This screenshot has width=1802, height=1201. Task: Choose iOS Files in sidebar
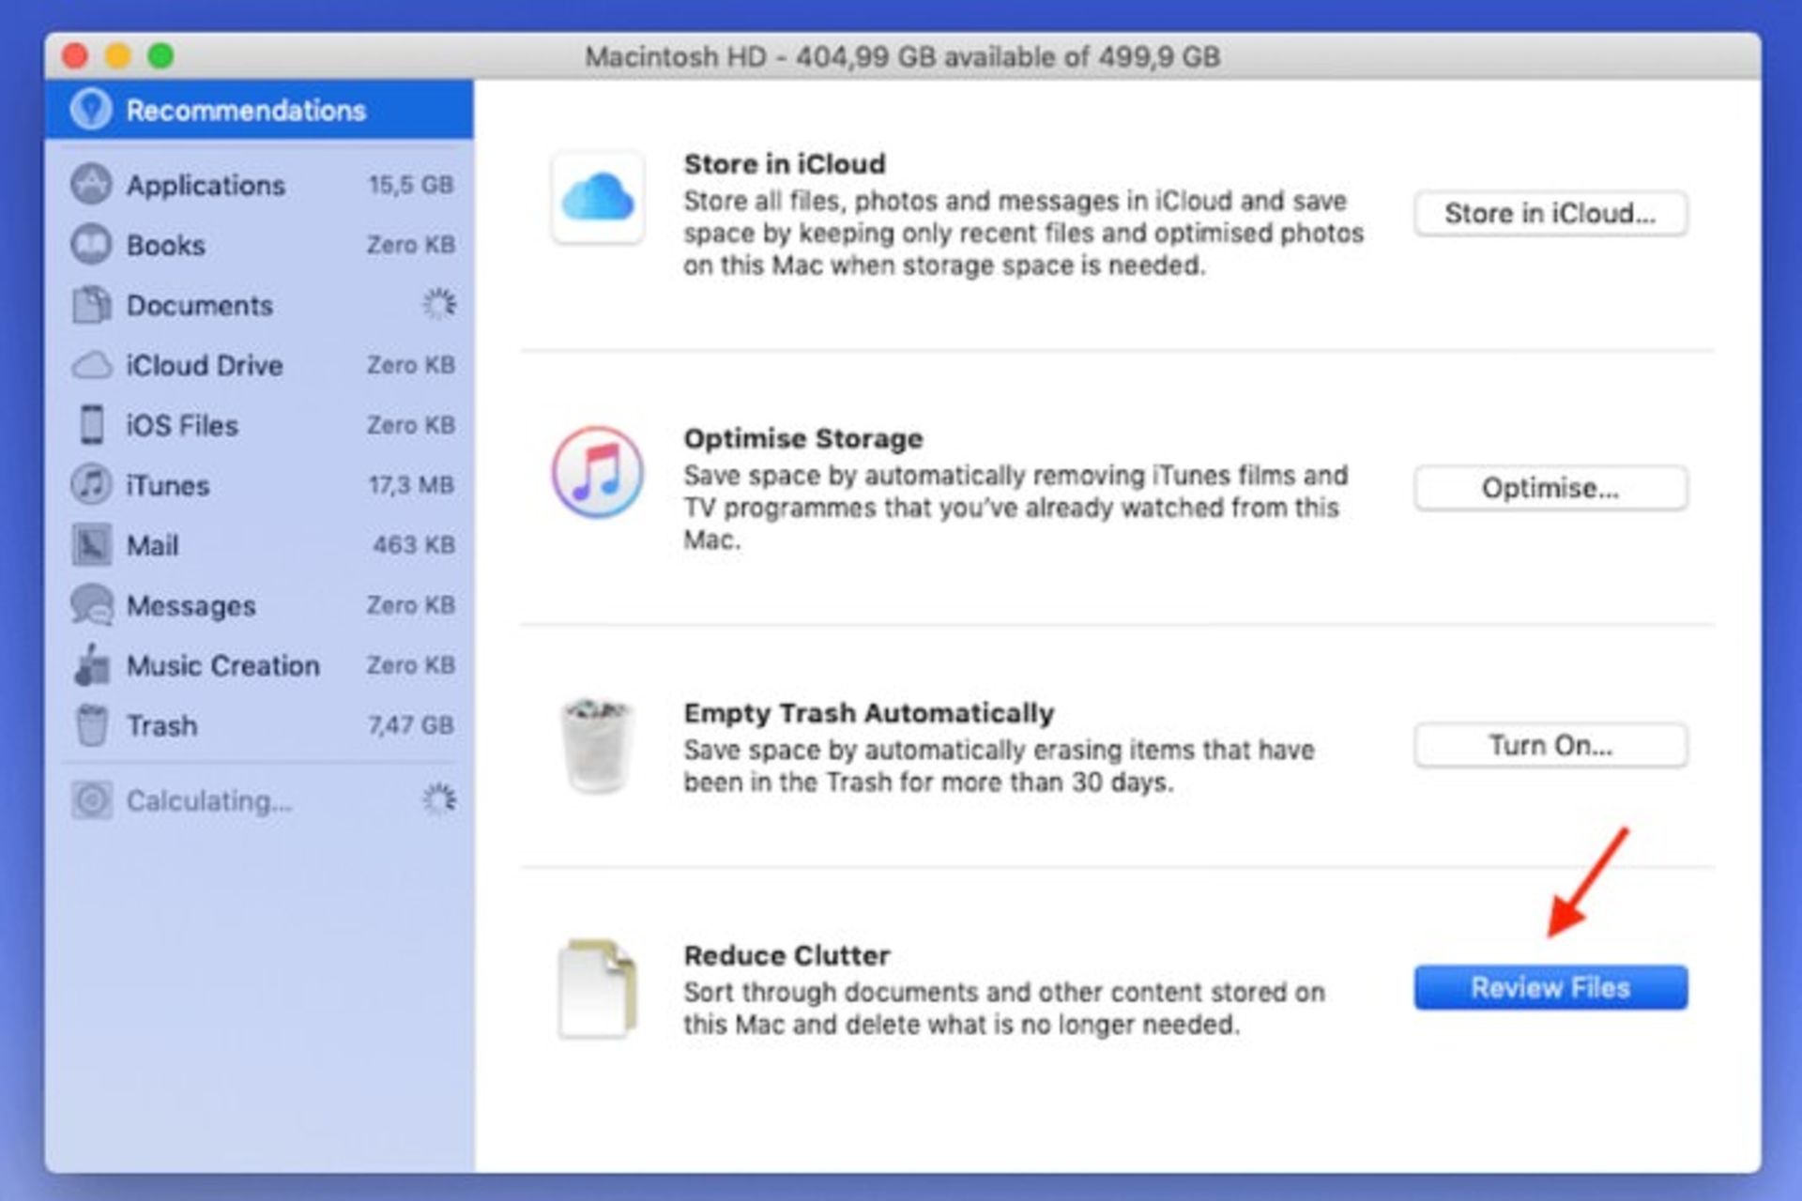tap(260, 425)
